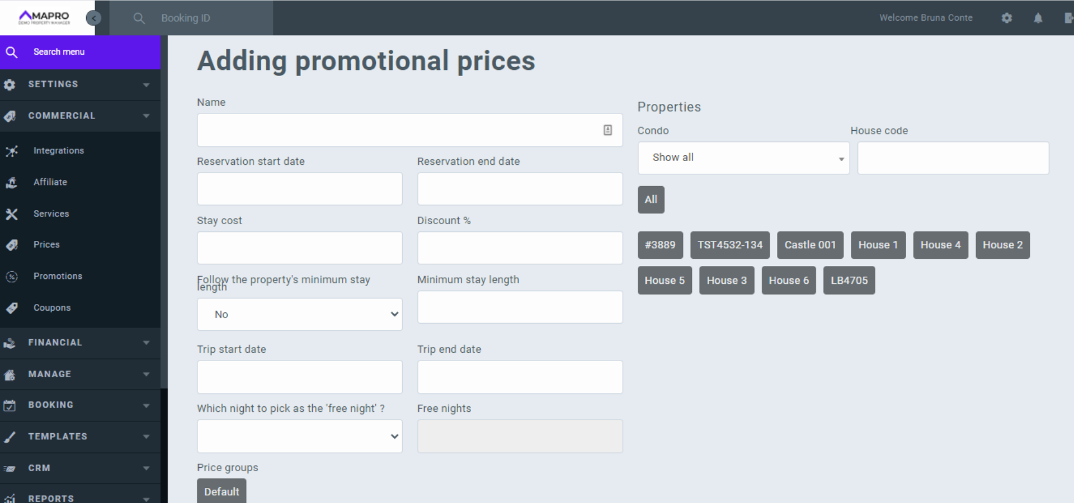Screen dimensions: 1074x503
Task: Open notifications via the bell icon
Action: click(1038, 17)
